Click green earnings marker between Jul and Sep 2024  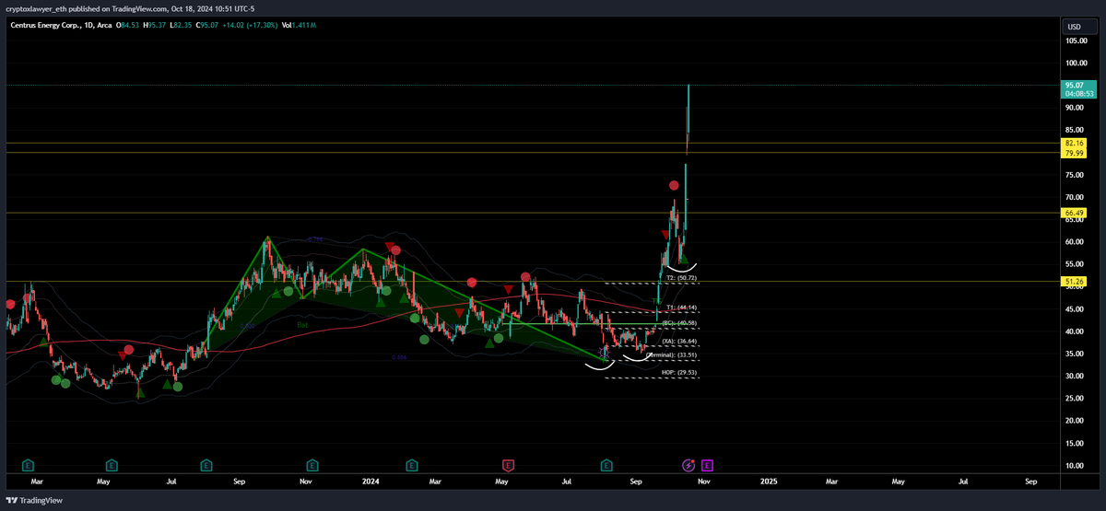[x=606, y=466]
